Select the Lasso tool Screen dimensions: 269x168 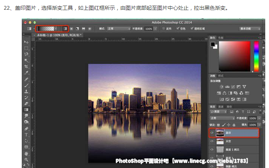(x=26, y=54)
